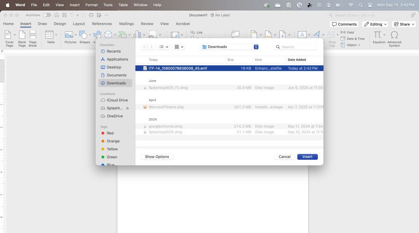Screen dimensions: 419x233
Task: Open the Format menu in menu bar
Action: point(92,5)
